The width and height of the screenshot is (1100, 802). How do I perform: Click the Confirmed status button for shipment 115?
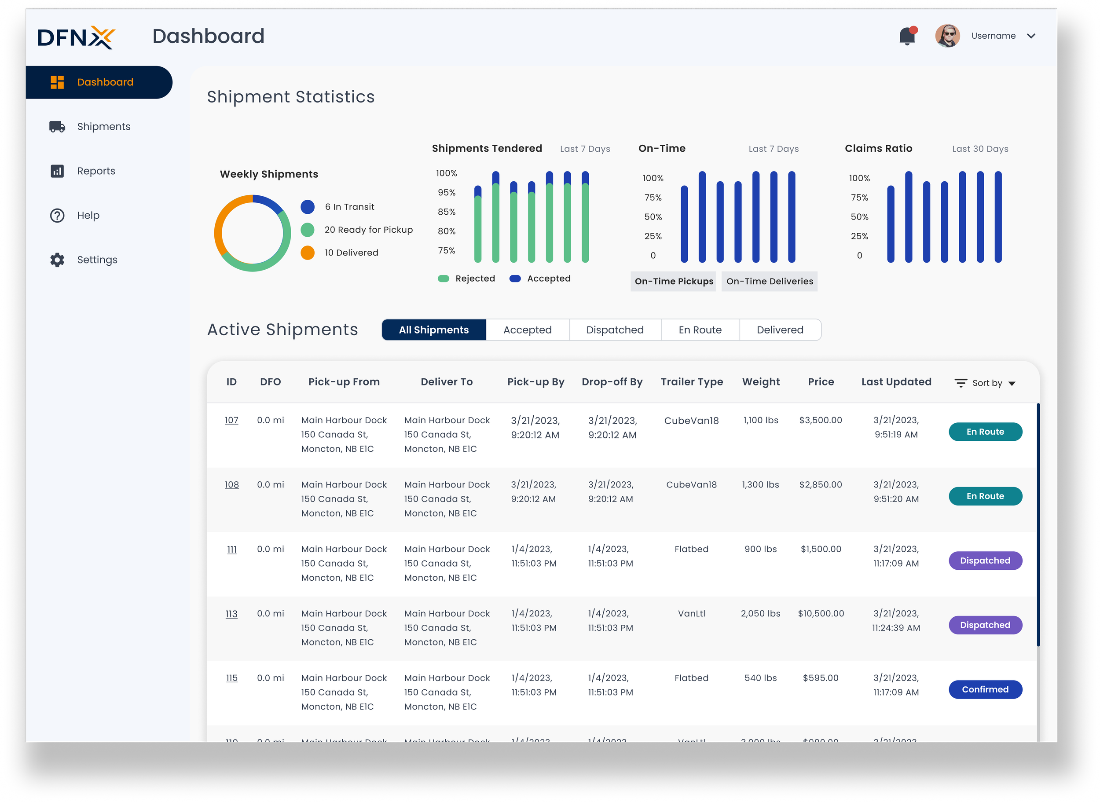click(x=985, y=690)
